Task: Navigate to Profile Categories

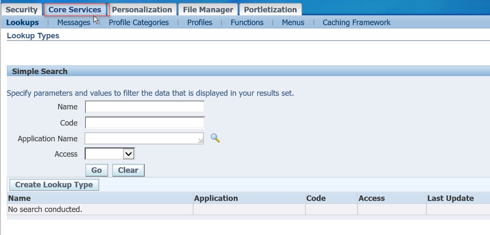Action: pos(139,23)
